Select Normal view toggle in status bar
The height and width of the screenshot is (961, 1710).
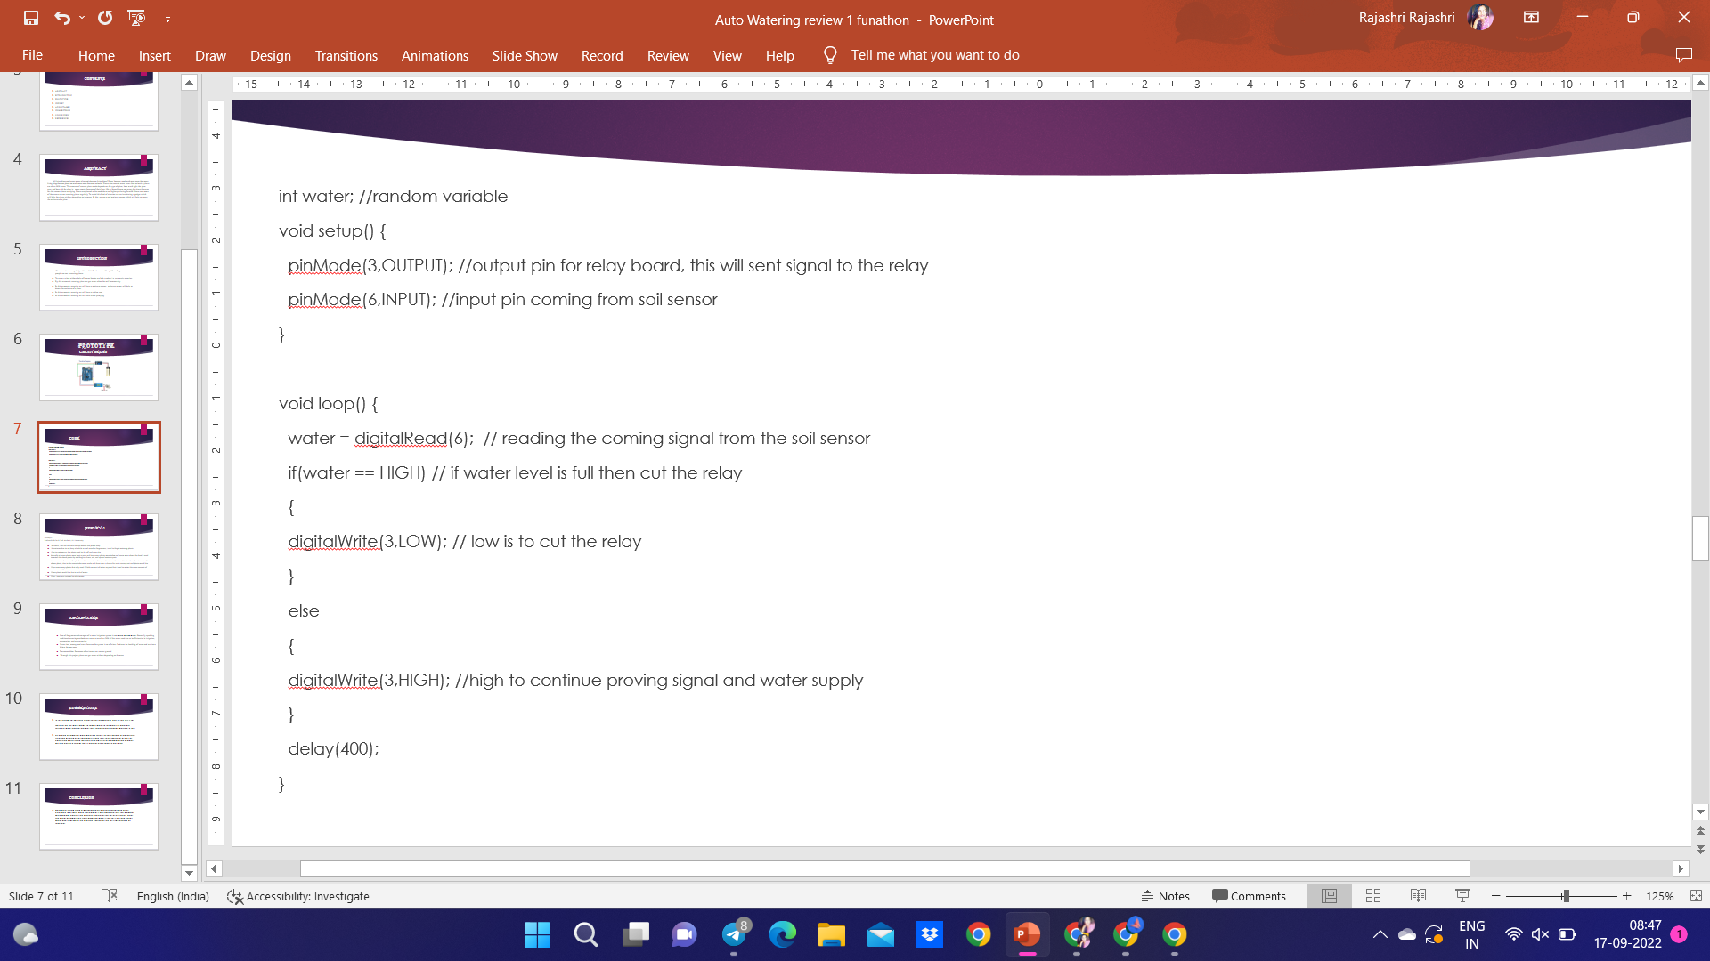[x=1329, y=896]
